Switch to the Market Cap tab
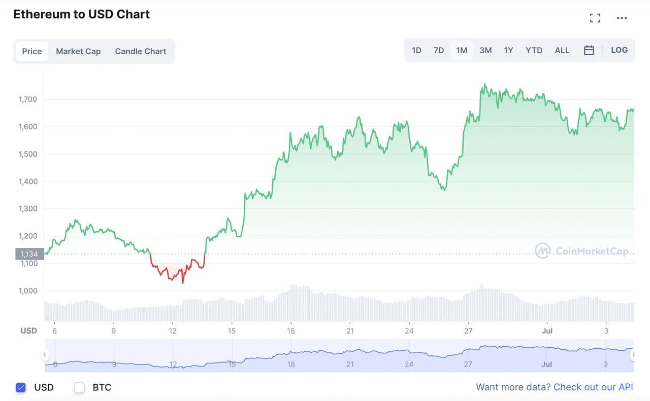650x401 pixels. [78, 51]
